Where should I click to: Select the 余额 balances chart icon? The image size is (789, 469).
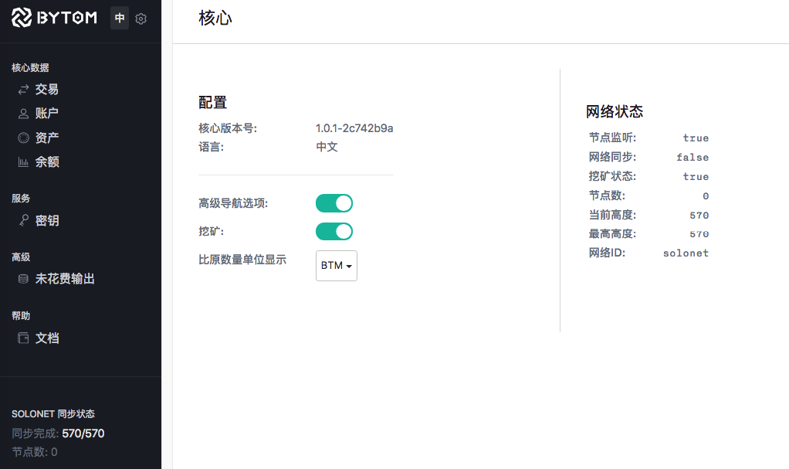pos(23,161)
